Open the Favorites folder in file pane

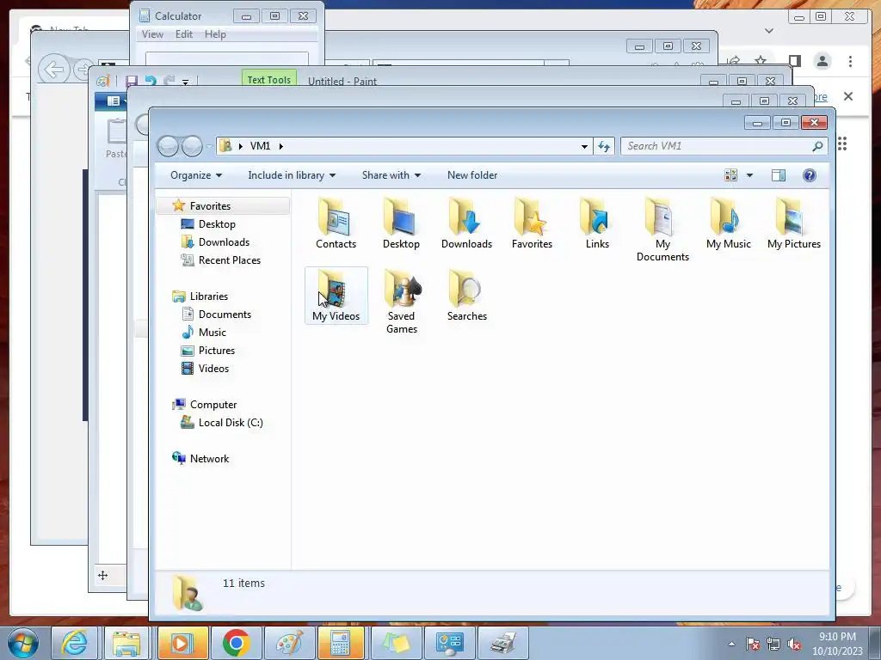(x=532, y=223)
